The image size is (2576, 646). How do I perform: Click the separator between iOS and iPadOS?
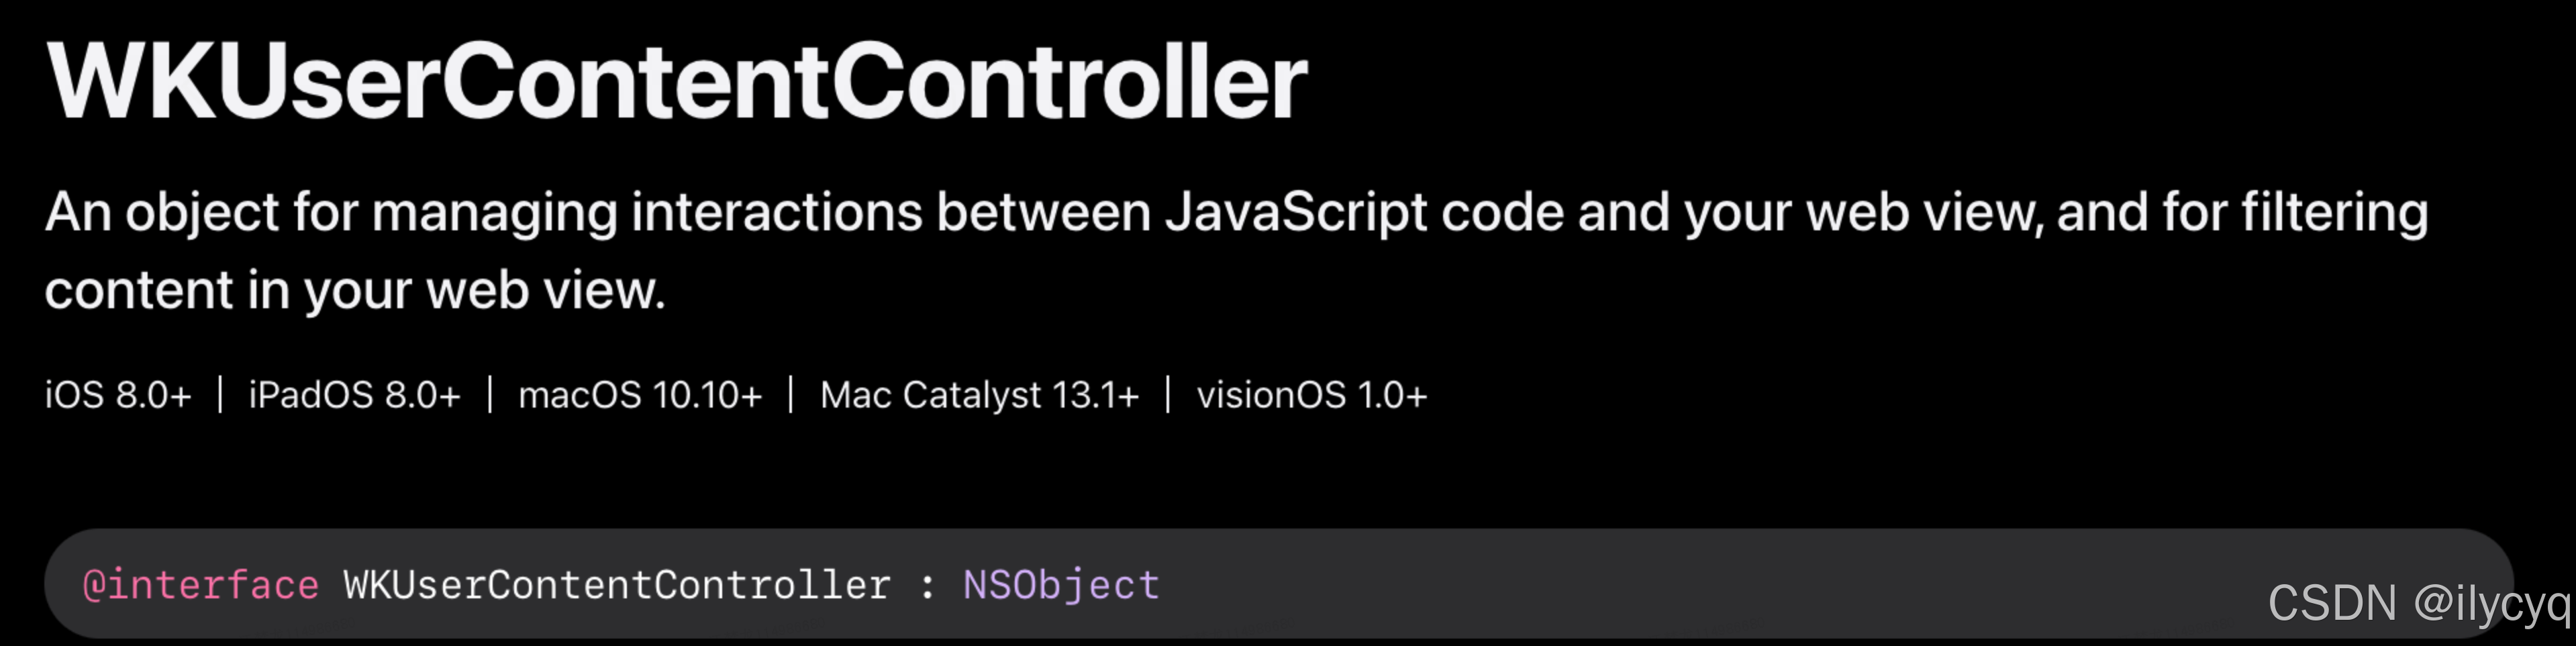[220, 394]
